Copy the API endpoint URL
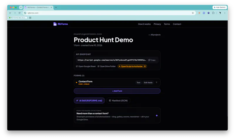The height and width of the screenshot is (140, 235). 152,60
